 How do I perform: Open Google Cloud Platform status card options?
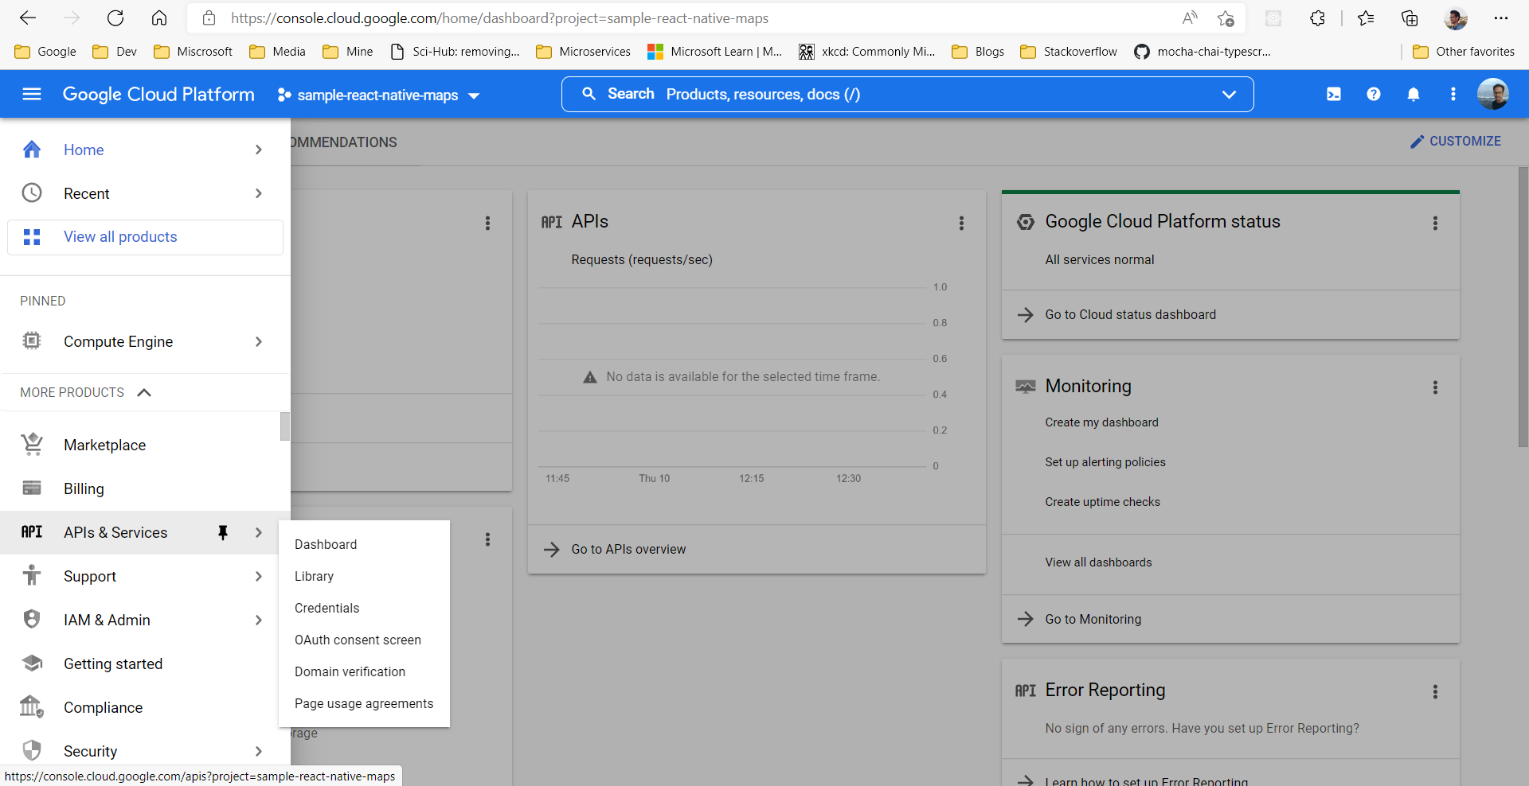click(x=1435, y=224)
